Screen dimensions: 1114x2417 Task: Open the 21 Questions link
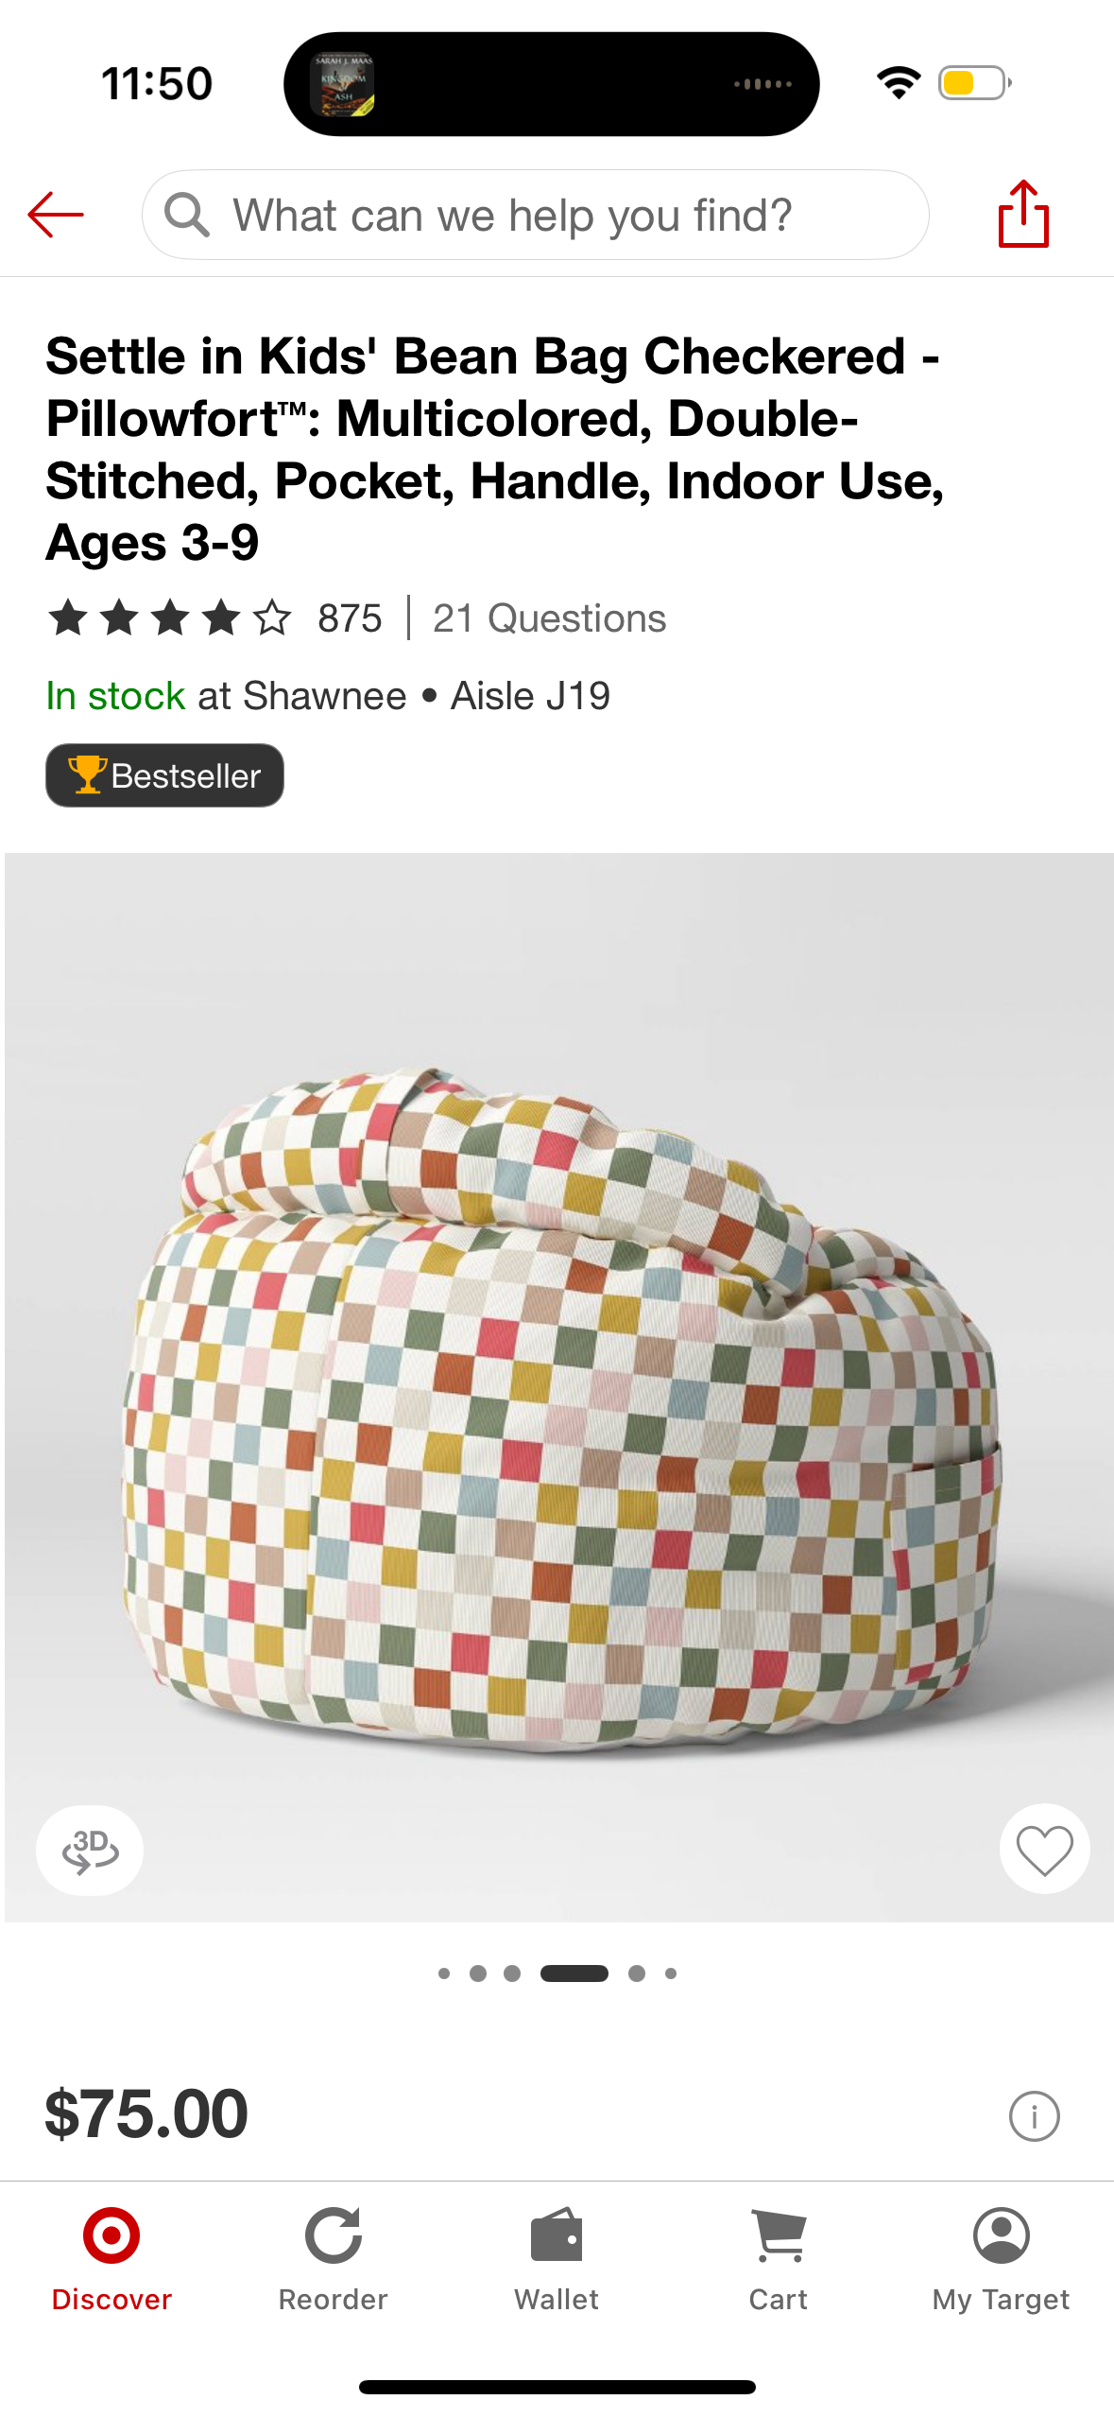coord(549,618)
